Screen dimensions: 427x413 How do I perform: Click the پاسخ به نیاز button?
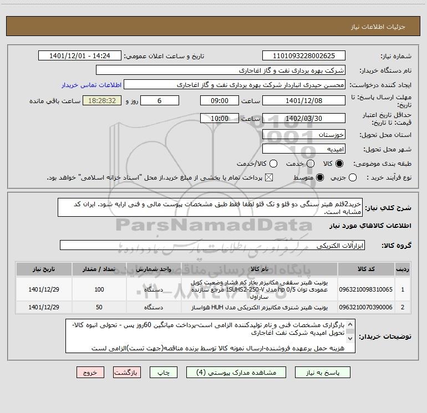click(x=323, y=373)
